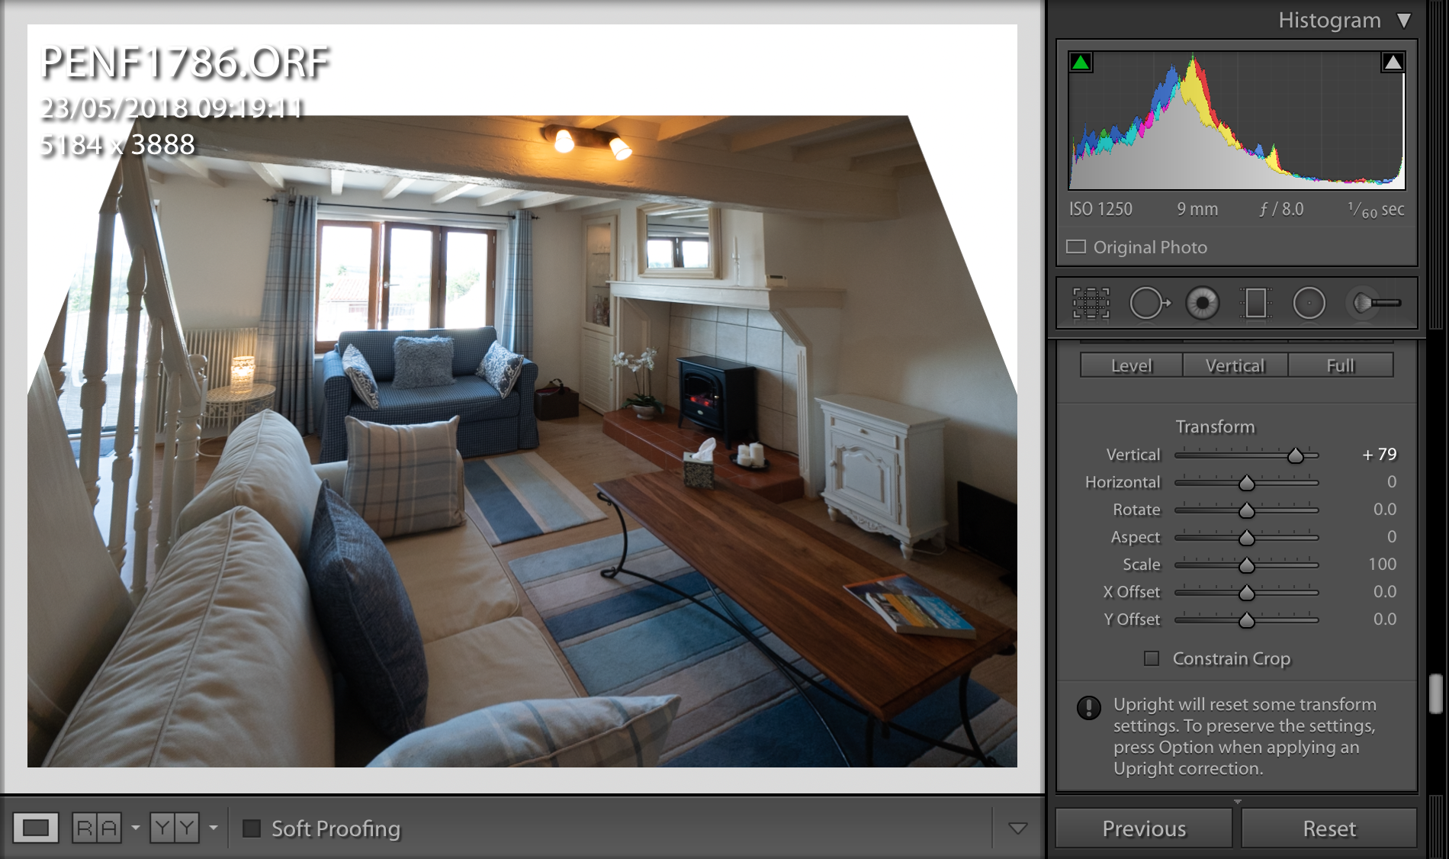Open the toolbar content dropdown arrow
The height and width of the screenshot is (859, 1449).
1017,828
